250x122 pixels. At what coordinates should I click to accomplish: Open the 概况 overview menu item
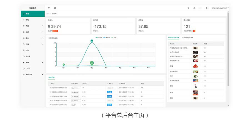[33, 14]
